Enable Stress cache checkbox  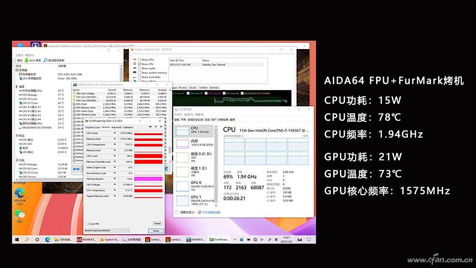pyautogui.click(x=139, y=68)
